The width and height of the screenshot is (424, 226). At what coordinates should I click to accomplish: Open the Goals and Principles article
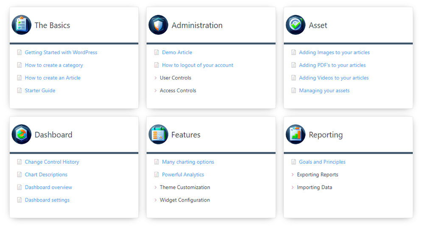click(x=322, y=162)
